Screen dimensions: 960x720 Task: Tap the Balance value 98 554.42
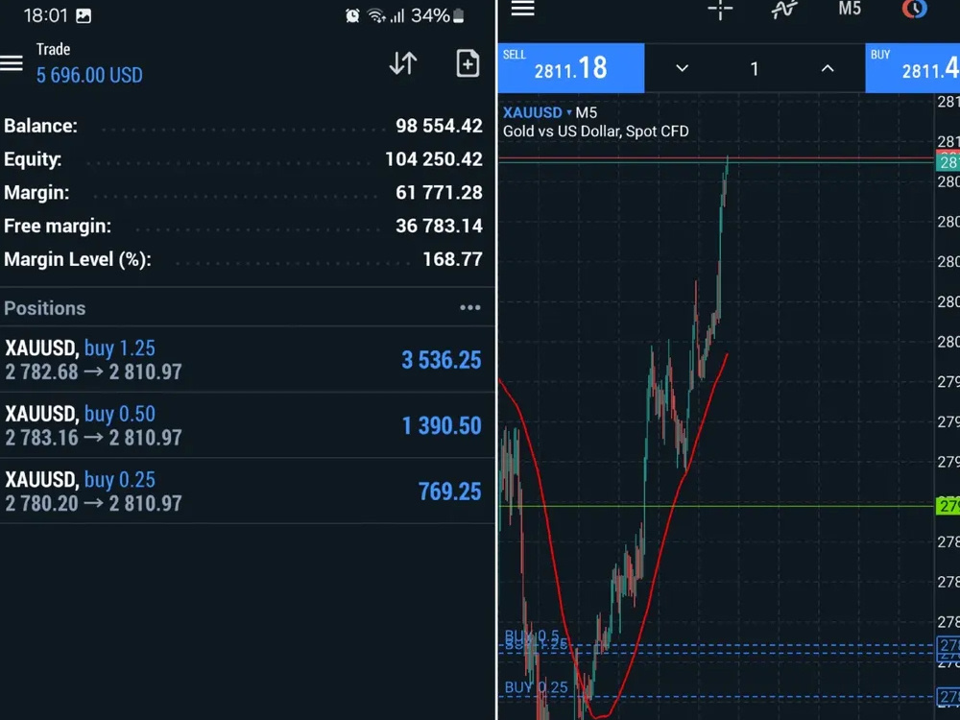coord(439,126)
